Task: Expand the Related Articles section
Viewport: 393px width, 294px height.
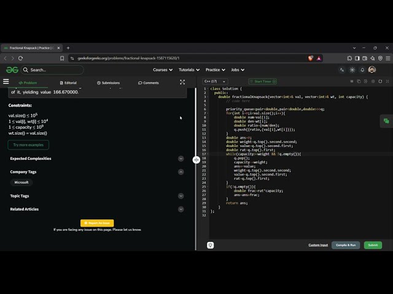Action: (181, 209)
